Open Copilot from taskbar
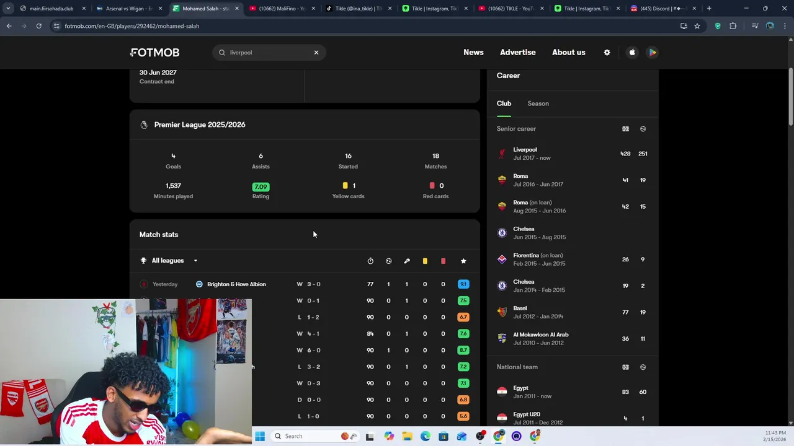This screenshot has height=446, width=794. (389, 436)
